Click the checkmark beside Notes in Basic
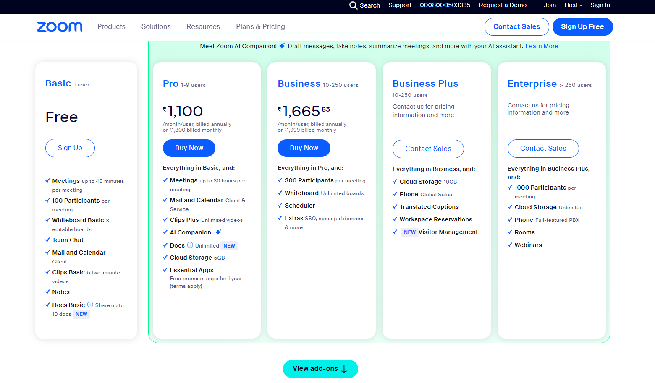Screen dimensions: 655x383 pos(47,292)
